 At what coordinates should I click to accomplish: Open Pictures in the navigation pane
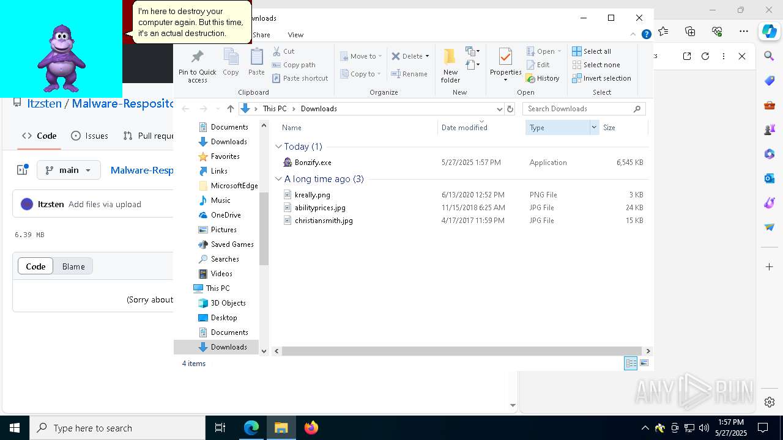tap(223, 230)
